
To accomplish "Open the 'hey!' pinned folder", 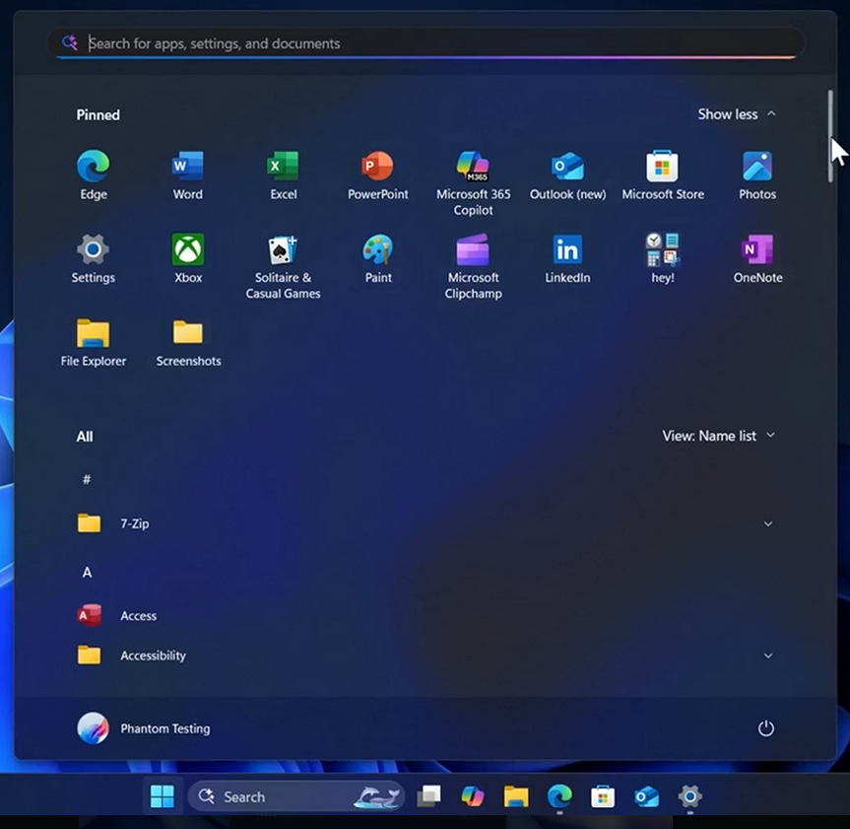I will [663, 259].
